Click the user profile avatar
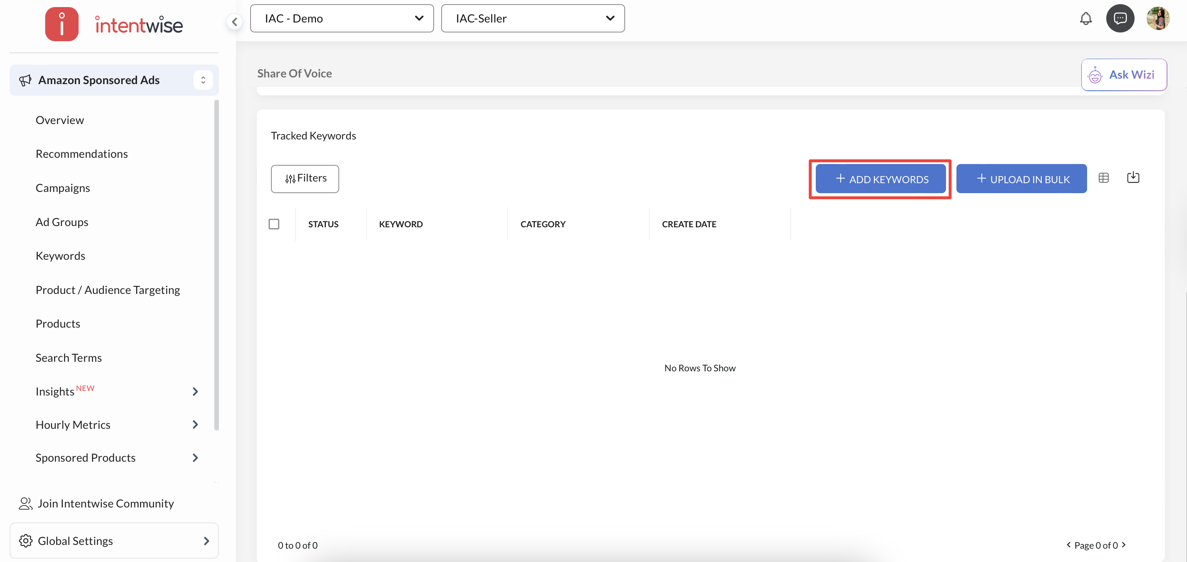 tap(1158, 18)
